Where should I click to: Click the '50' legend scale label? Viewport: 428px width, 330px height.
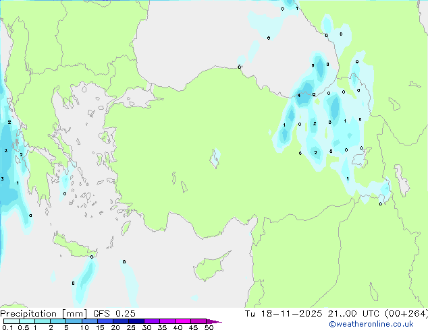[209, 327]
